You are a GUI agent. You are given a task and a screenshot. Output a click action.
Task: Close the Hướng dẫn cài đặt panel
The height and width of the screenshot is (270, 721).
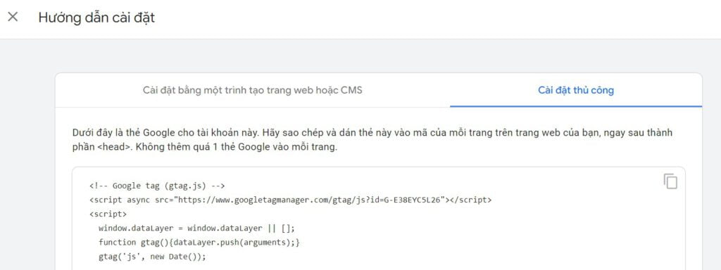click(x=13, y=17)
